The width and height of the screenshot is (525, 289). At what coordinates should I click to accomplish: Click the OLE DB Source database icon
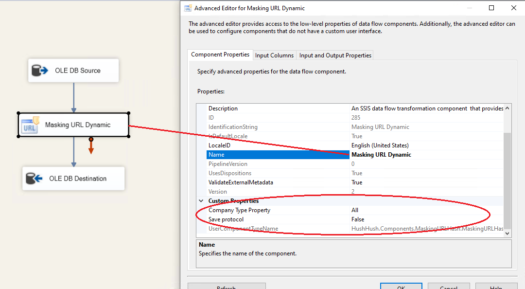click(40, 71)
